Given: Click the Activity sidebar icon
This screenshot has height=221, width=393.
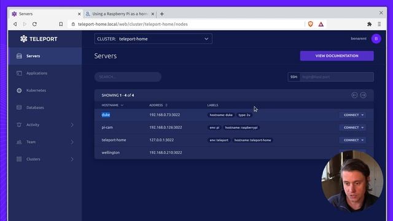Looking at the screenshot, I should (x=19, y=125).
